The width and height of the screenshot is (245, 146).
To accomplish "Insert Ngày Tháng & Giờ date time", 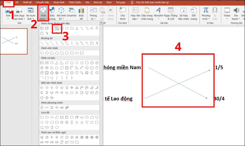I will tap(171, 14).
